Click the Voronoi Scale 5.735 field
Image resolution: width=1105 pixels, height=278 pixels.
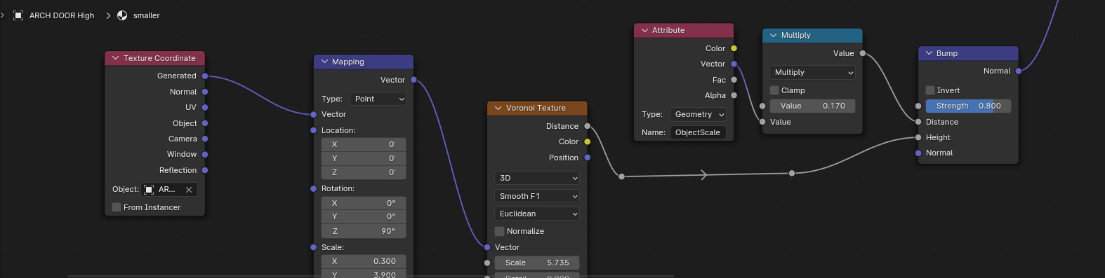pos(537,263)
